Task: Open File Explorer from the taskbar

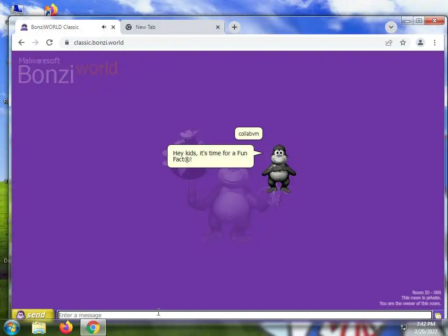Action: (39, 327)
